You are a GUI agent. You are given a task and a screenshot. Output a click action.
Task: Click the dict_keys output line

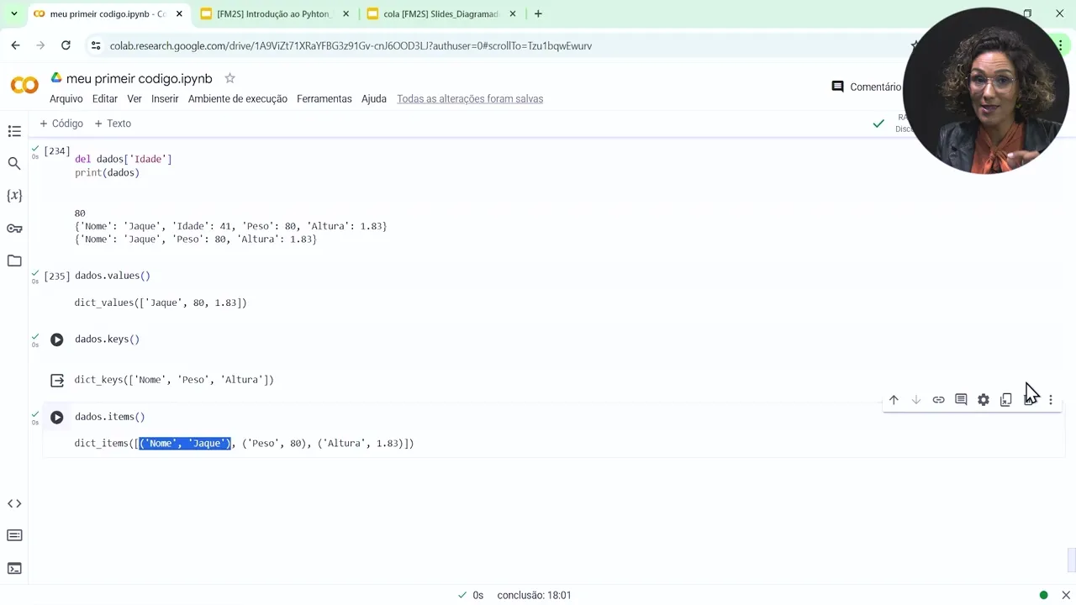pyautogui.click(x=174, y=380)
